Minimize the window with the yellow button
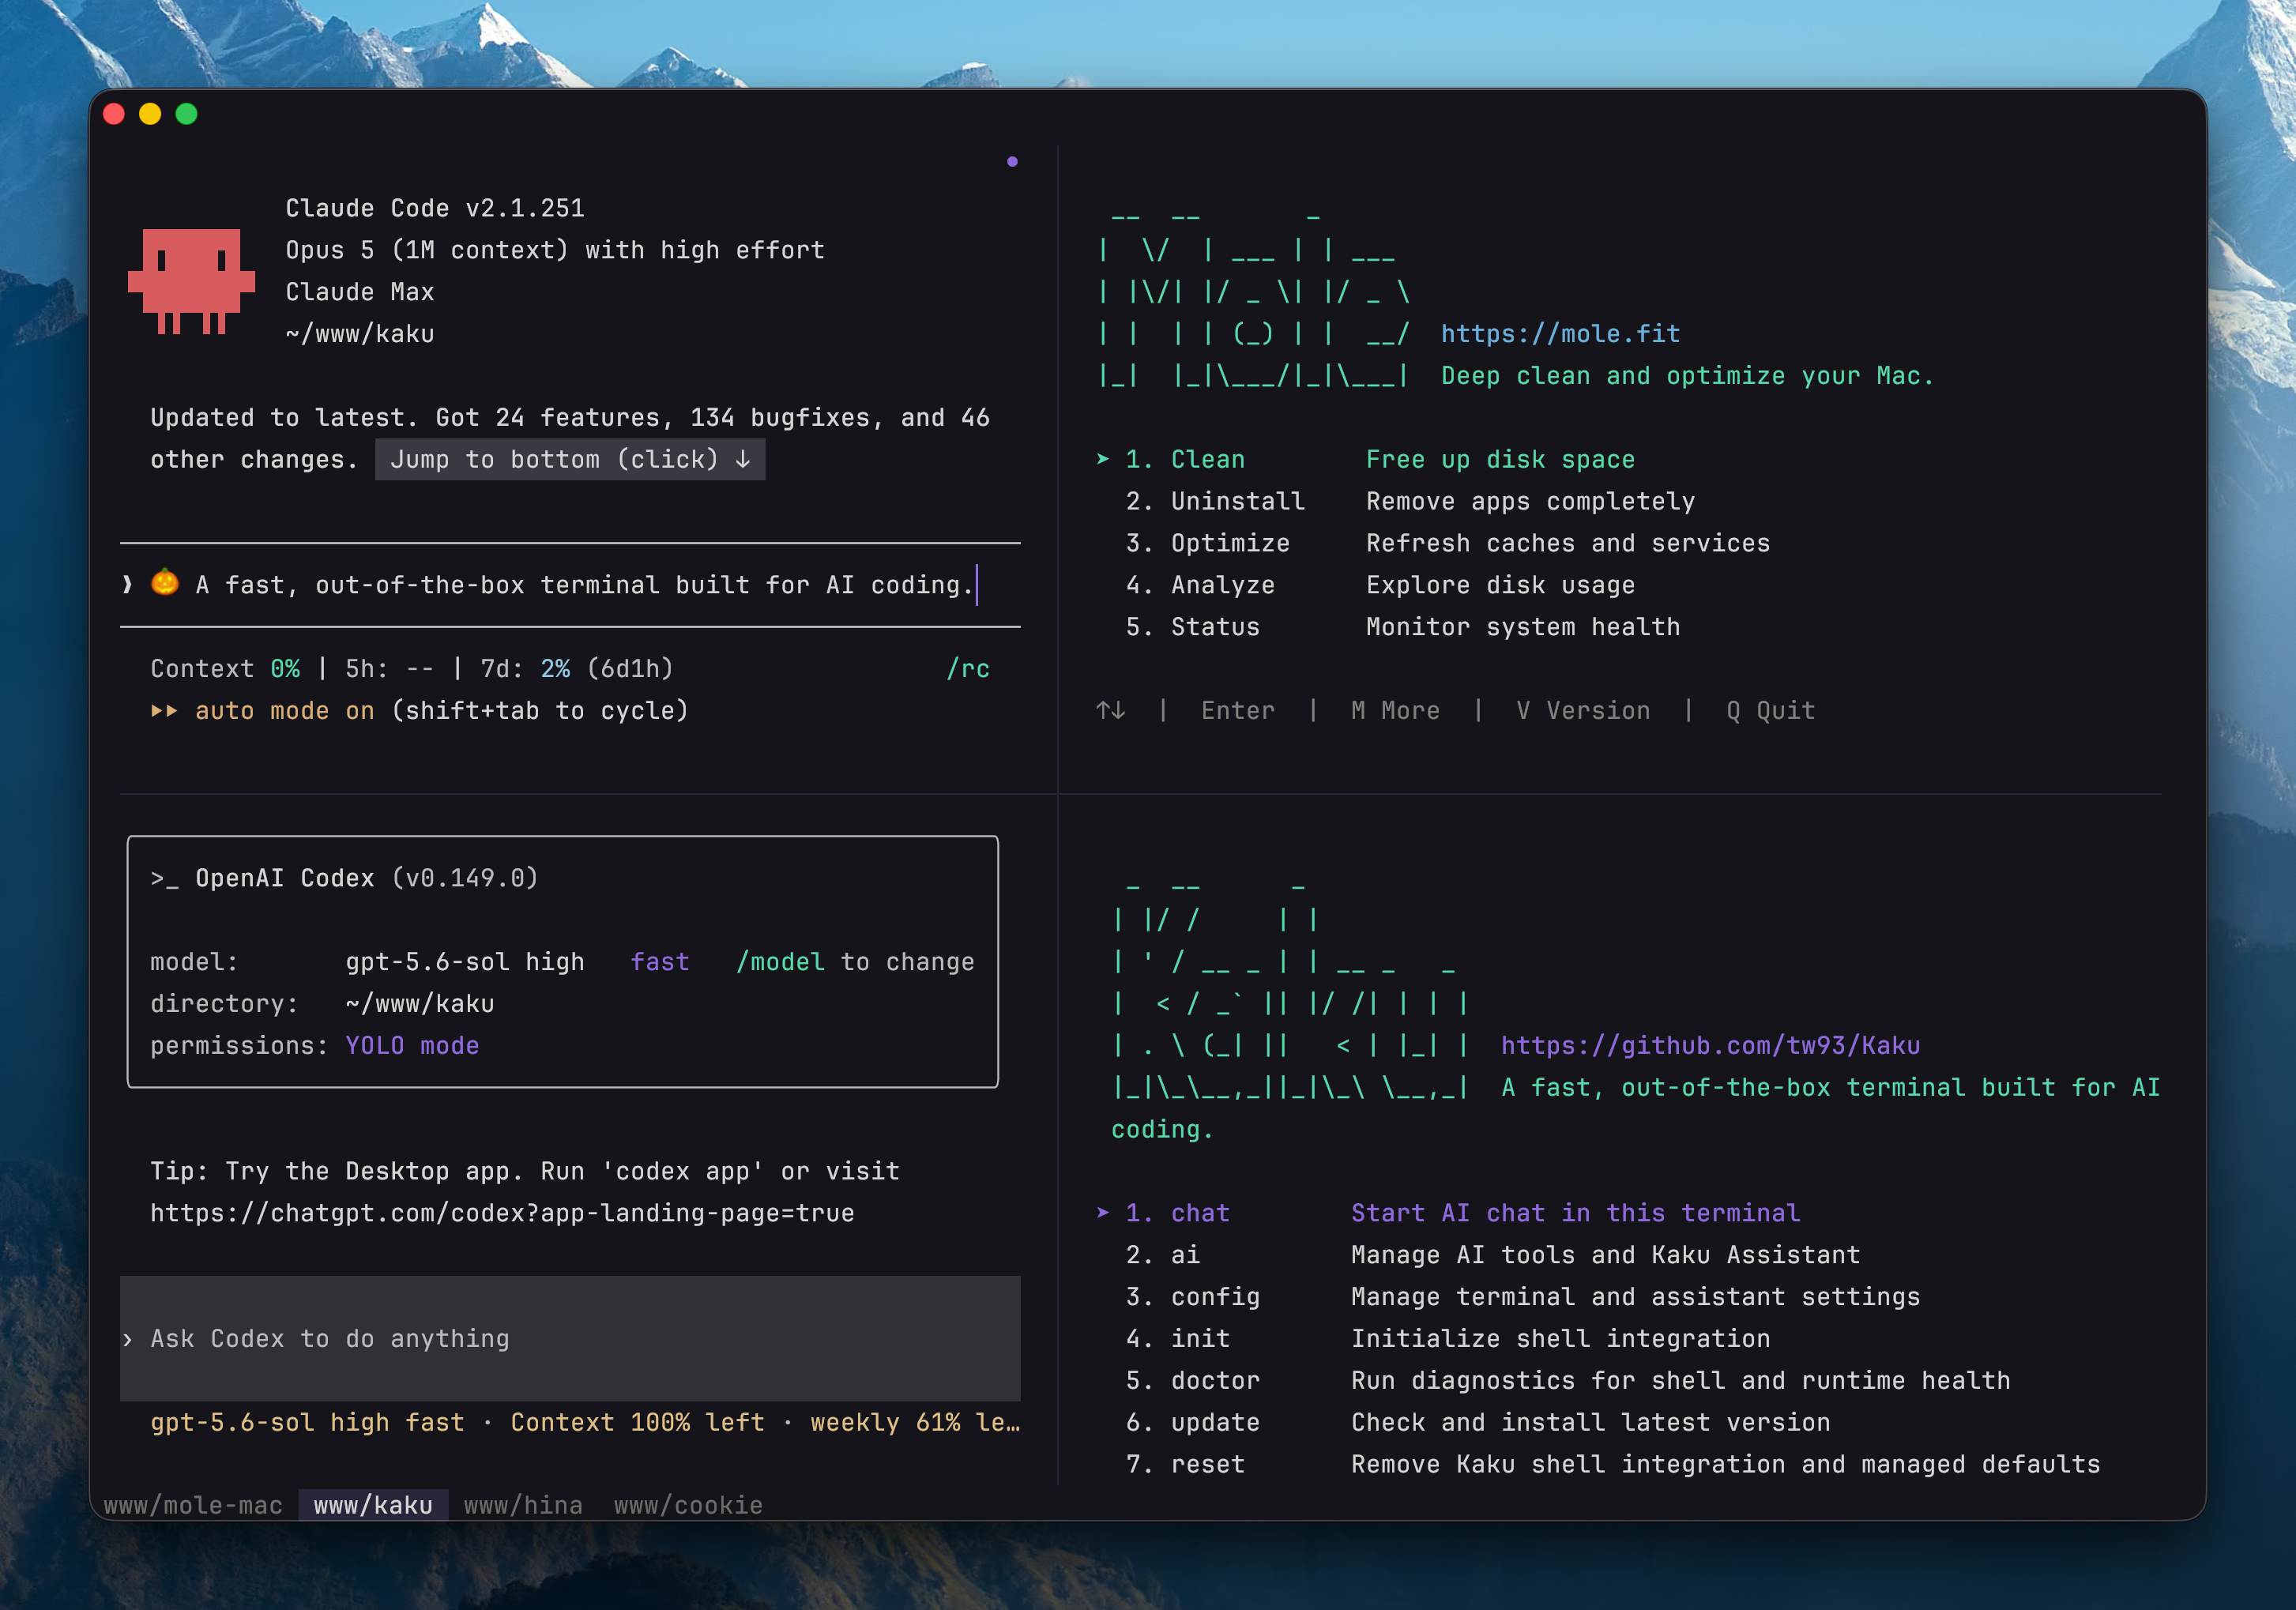Viewport: 2296px width, 1610px height. (x=150, y=114)
